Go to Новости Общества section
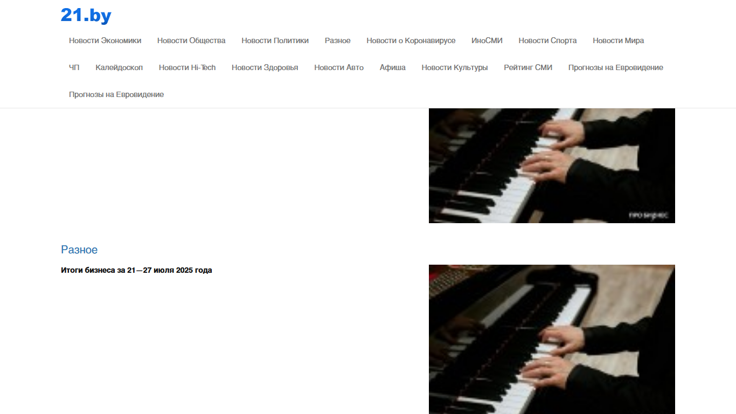This screenshot has width=736, height=414. (191, 40)
